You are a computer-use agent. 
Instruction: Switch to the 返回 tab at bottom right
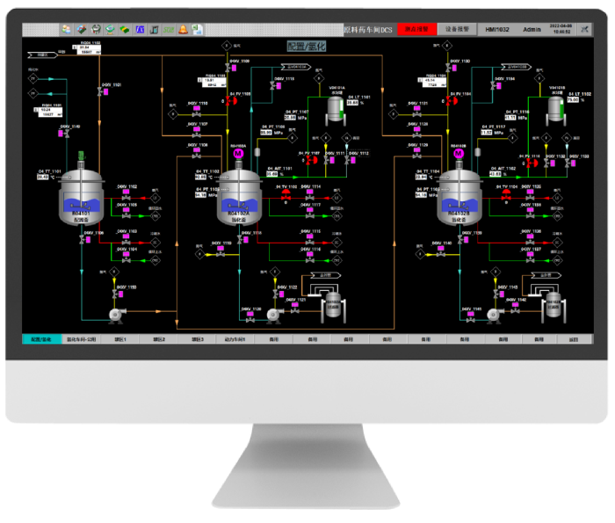click(x=574, y=339)
